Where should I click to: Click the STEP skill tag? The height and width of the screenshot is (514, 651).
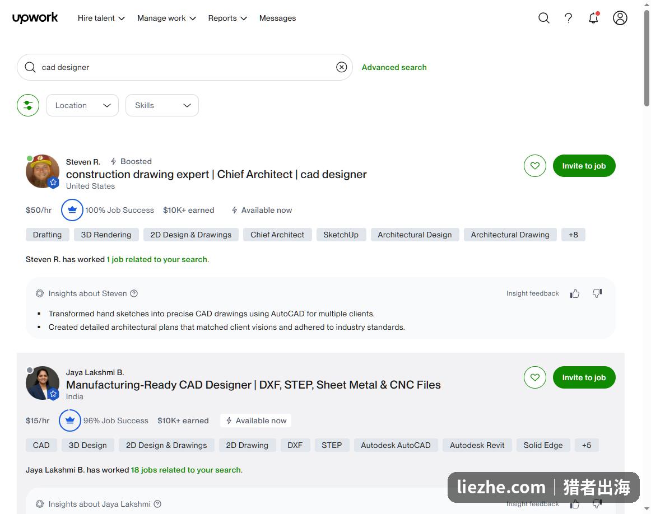[332, 445]
